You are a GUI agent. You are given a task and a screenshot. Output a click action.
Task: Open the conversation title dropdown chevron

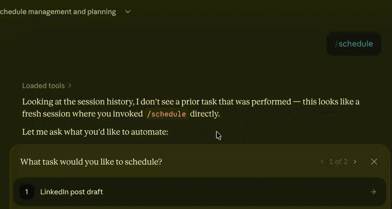128,12
